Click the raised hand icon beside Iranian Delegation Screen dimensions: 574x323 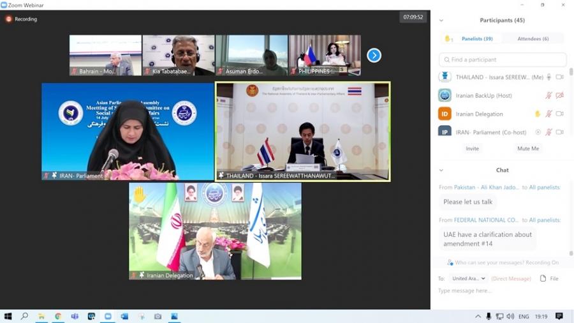(538, 114)
